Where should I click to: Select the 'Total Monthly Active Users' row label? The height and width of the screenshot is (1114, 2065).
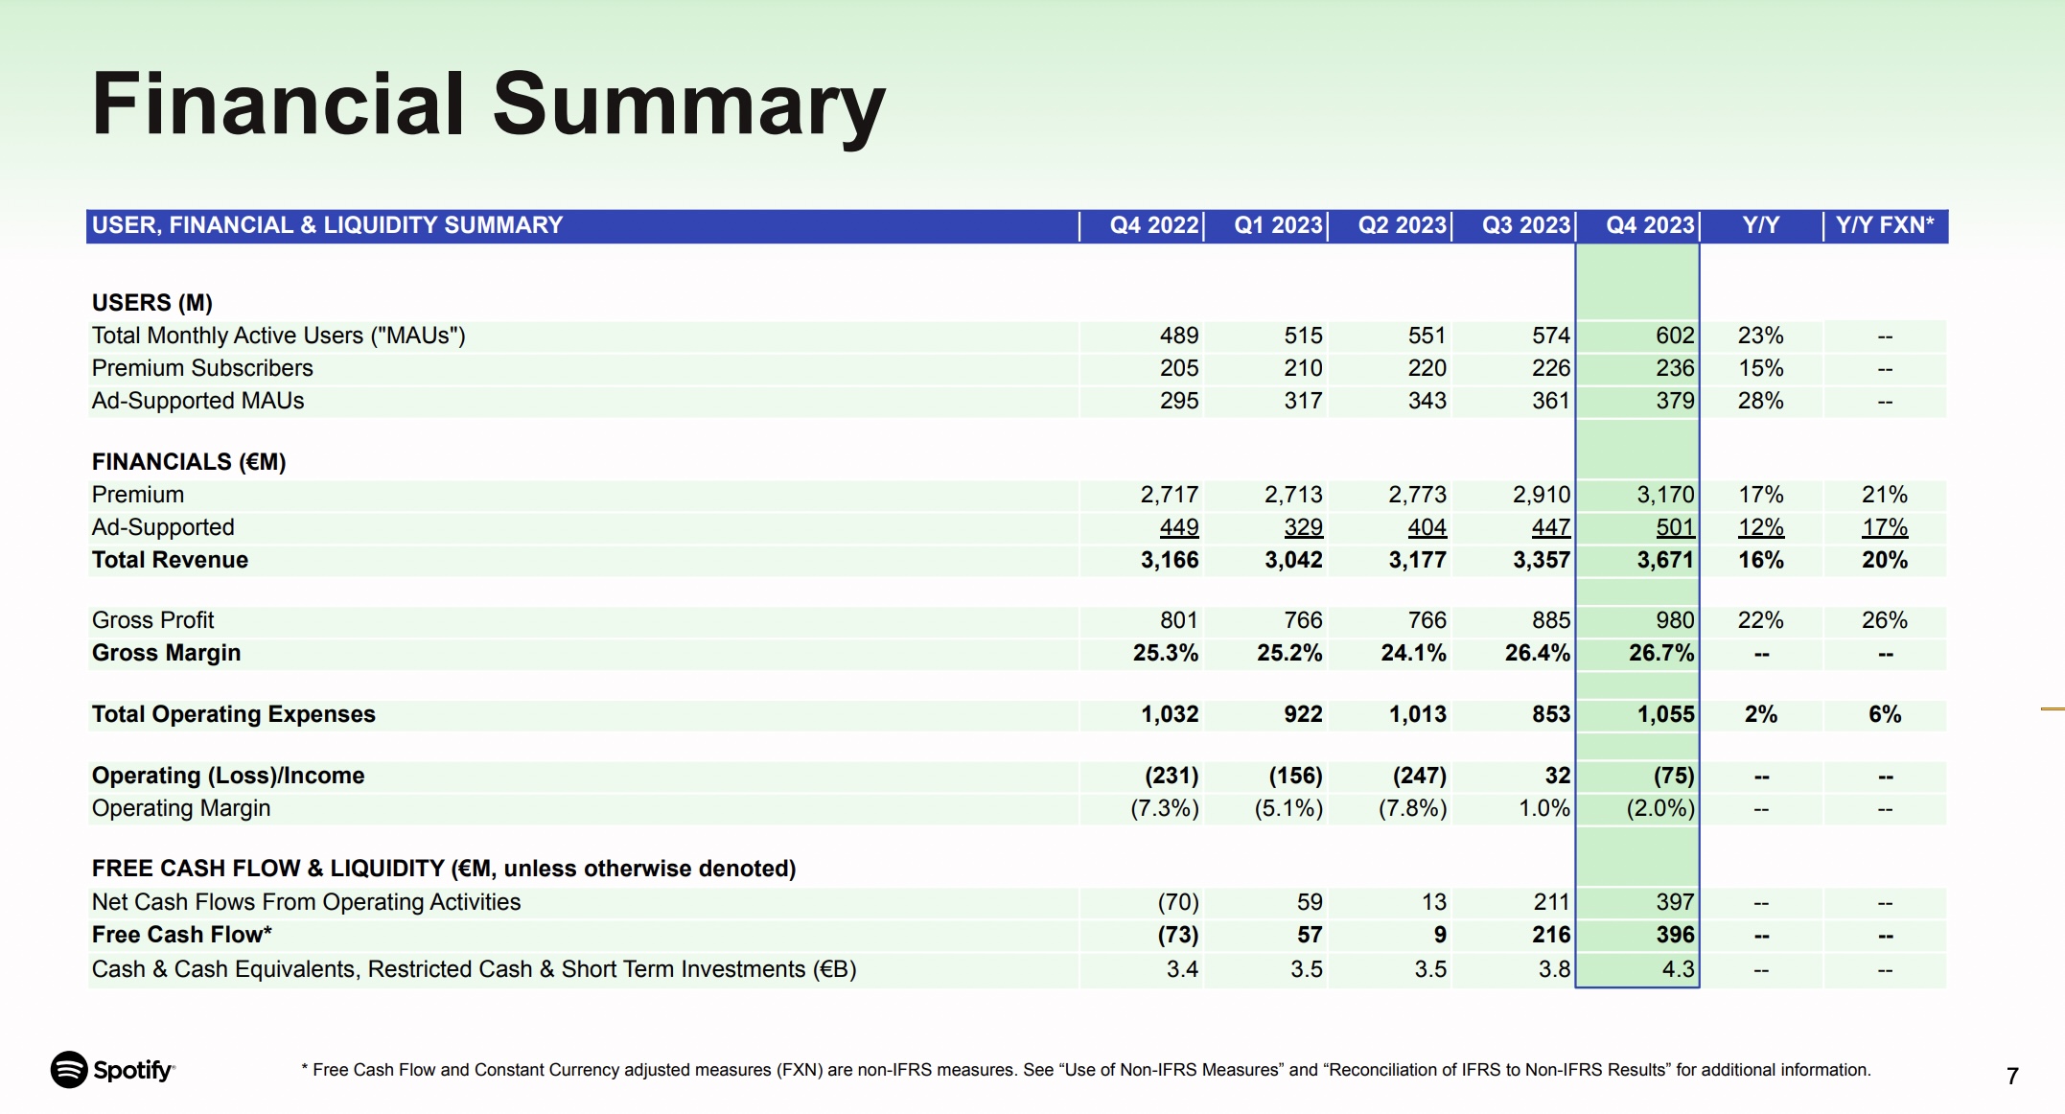(x=278, y=336)
